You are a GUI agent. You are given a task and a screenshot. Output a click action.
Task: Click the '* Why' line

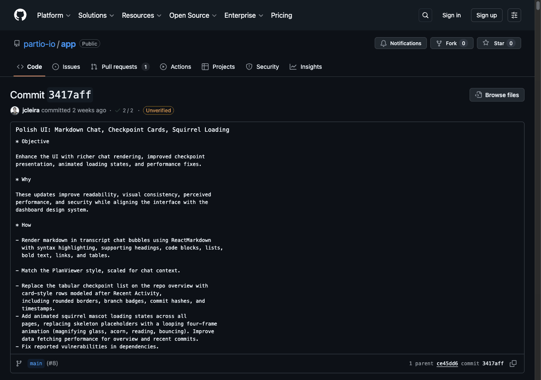coord(23,179)
